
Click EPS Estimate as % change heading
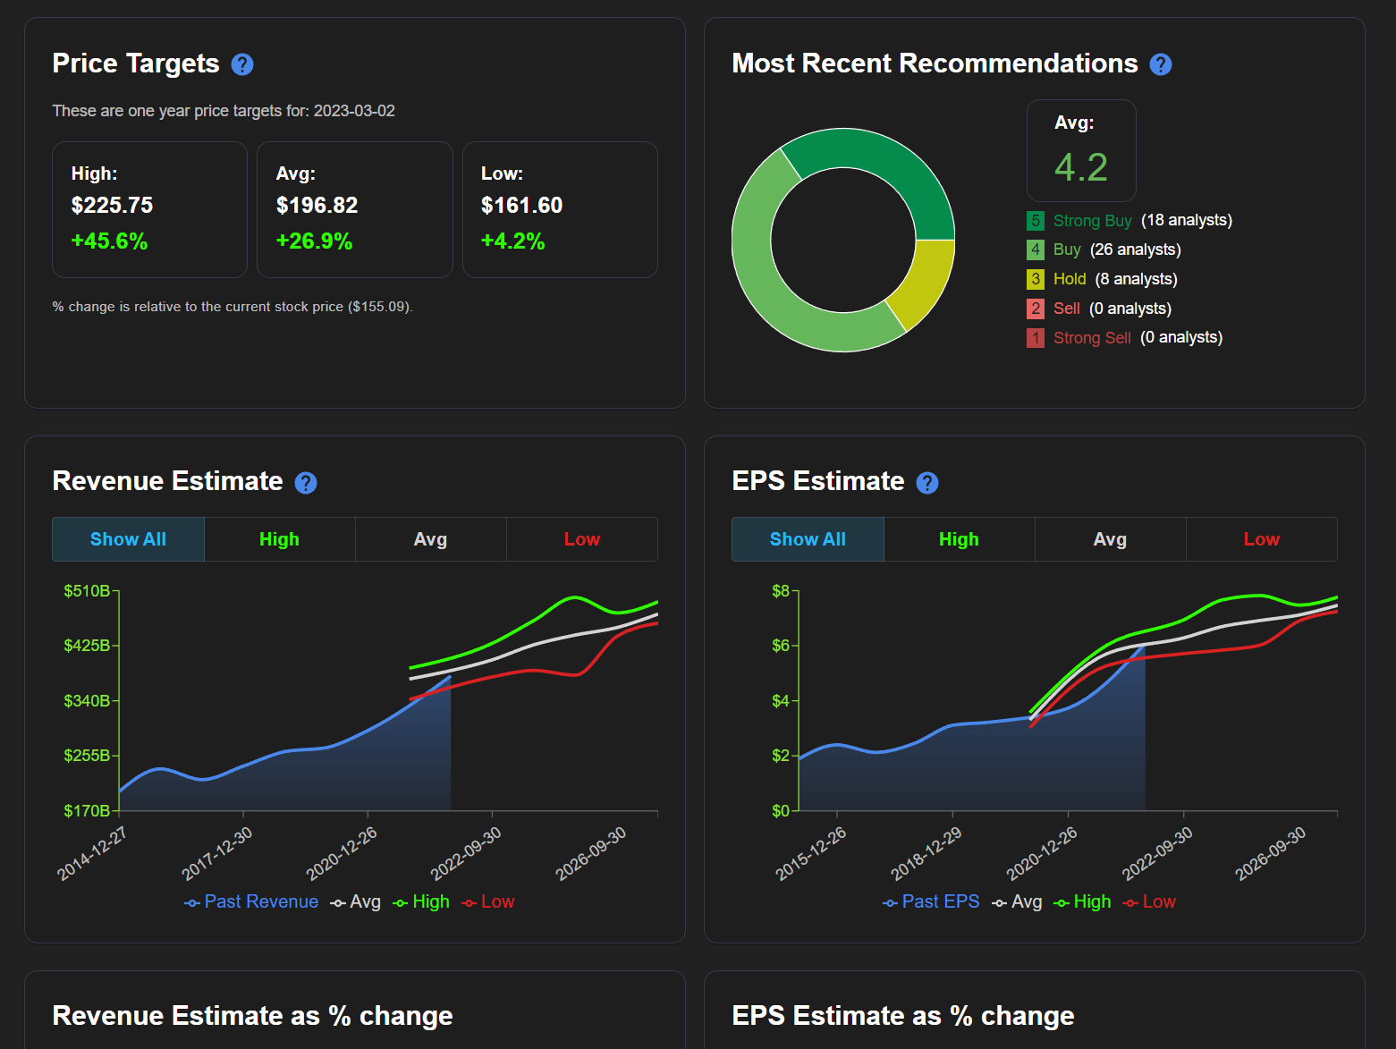pos(903,1016)
